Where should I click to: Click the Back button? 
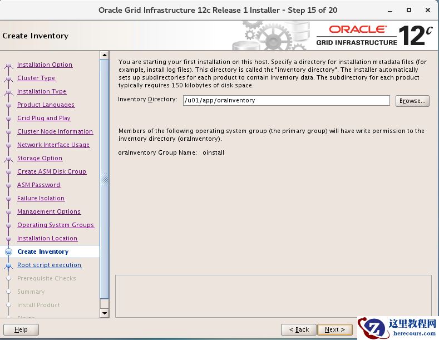tap(299, 329)
